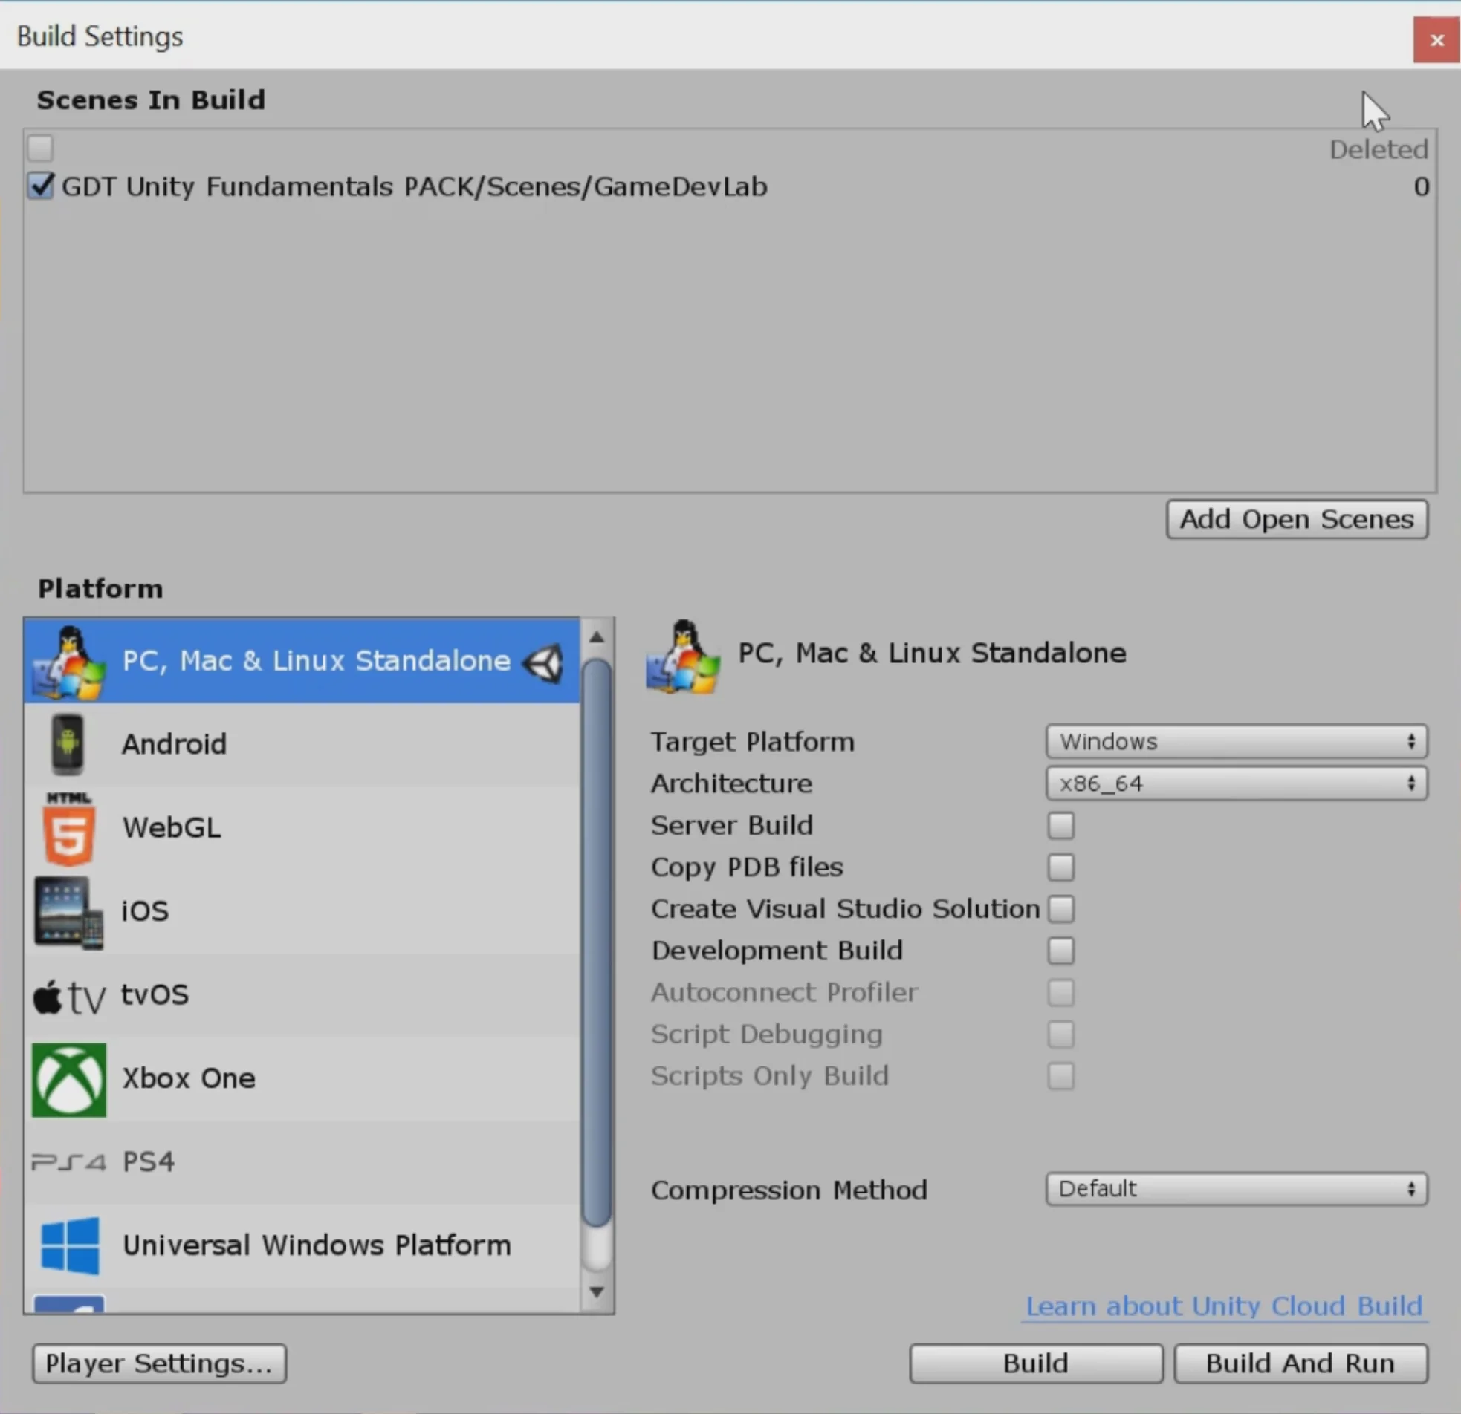1461x1414 pixels.
Task: Click the Architecture label
Action: (x=731, y=783)
